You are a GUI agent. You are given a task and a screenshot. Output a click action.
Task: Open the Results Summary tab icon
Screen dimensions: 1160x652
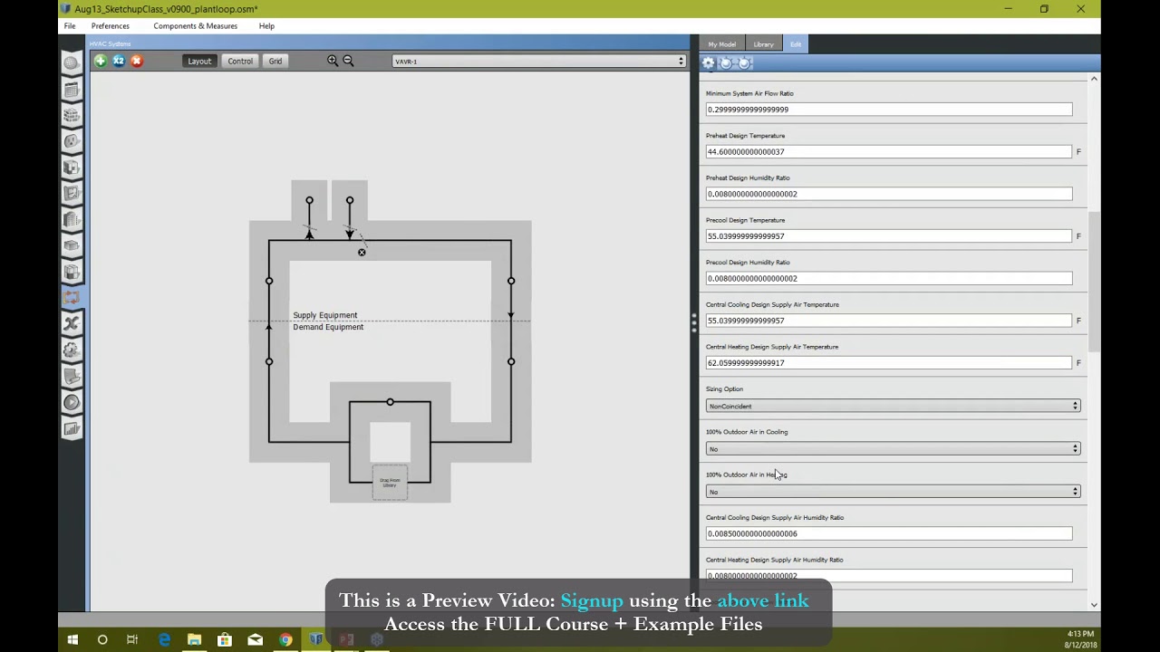tap(71, 428)
